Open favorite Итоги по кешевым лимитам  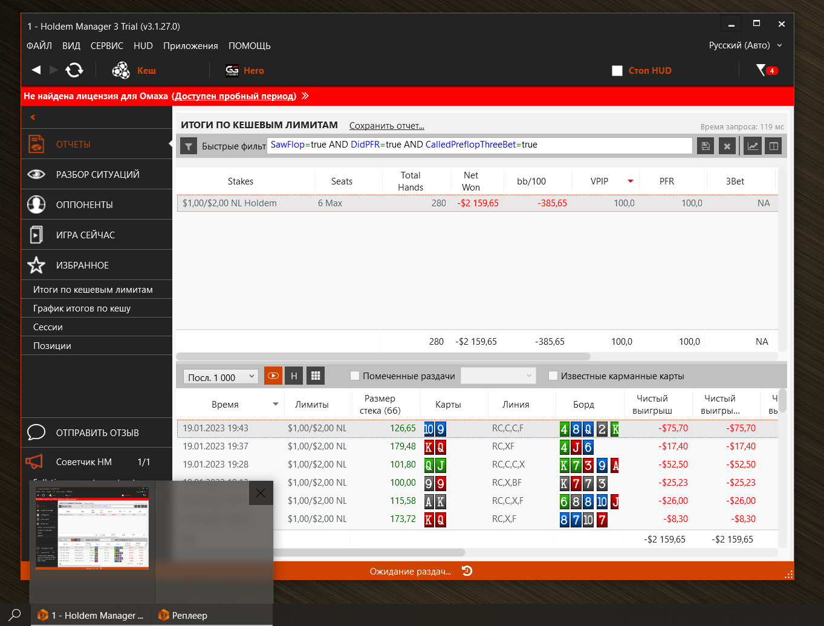click(97, 289)
